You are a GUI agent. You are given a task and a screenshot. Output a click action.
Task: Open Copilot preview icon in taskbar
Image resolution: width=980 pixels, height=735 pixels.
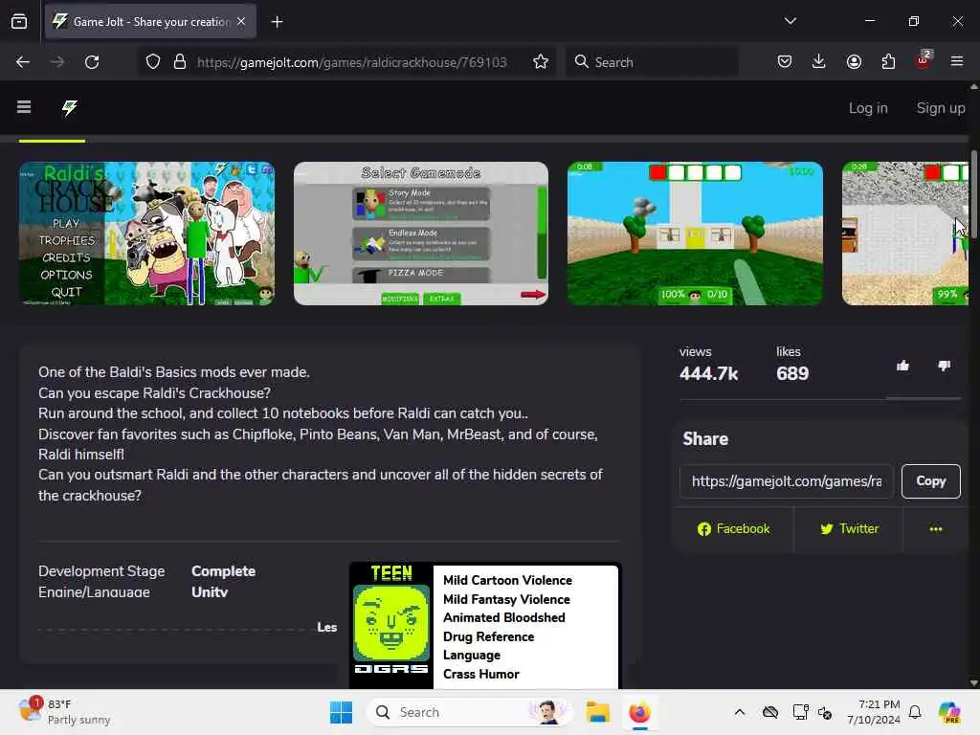[948, 712]
